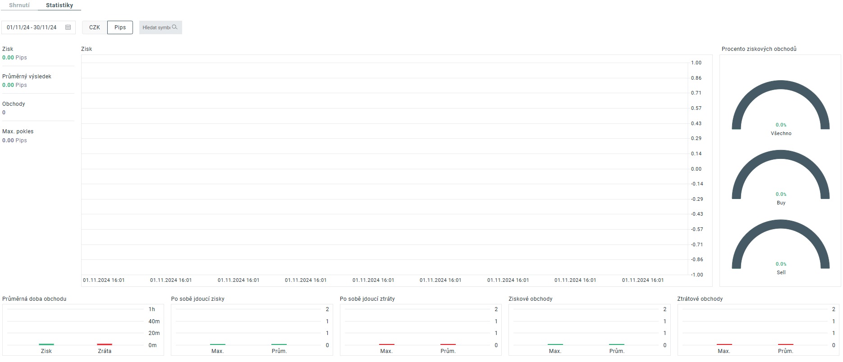Click the Buy win percentage gauge

point(780,176)
